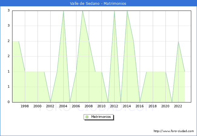Click the 2022 x-axis label

(178, 106)
